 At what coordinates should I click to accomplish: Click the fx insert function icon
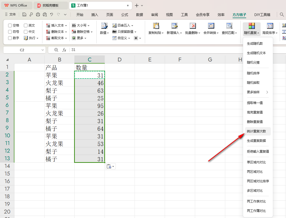pos(64,50)
